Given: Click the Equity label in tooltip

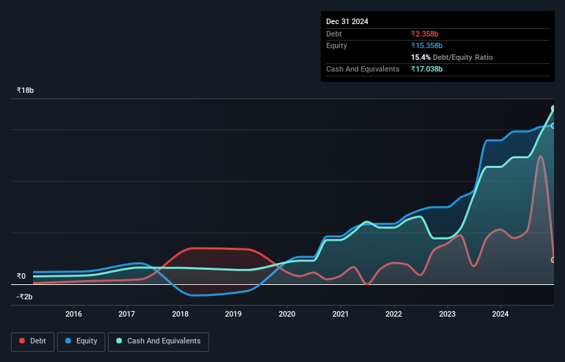Looking at the screenshot, I should coord(337,45).
